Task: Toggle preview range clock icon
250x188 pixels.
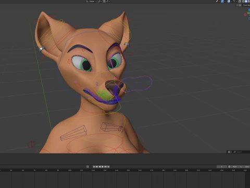Action: [x=229, y=167]
